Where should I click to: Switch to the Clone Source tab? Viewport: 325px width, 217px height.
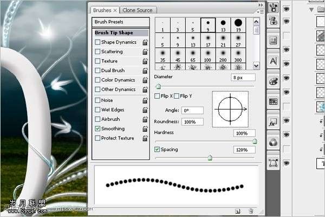click(138, 10)
